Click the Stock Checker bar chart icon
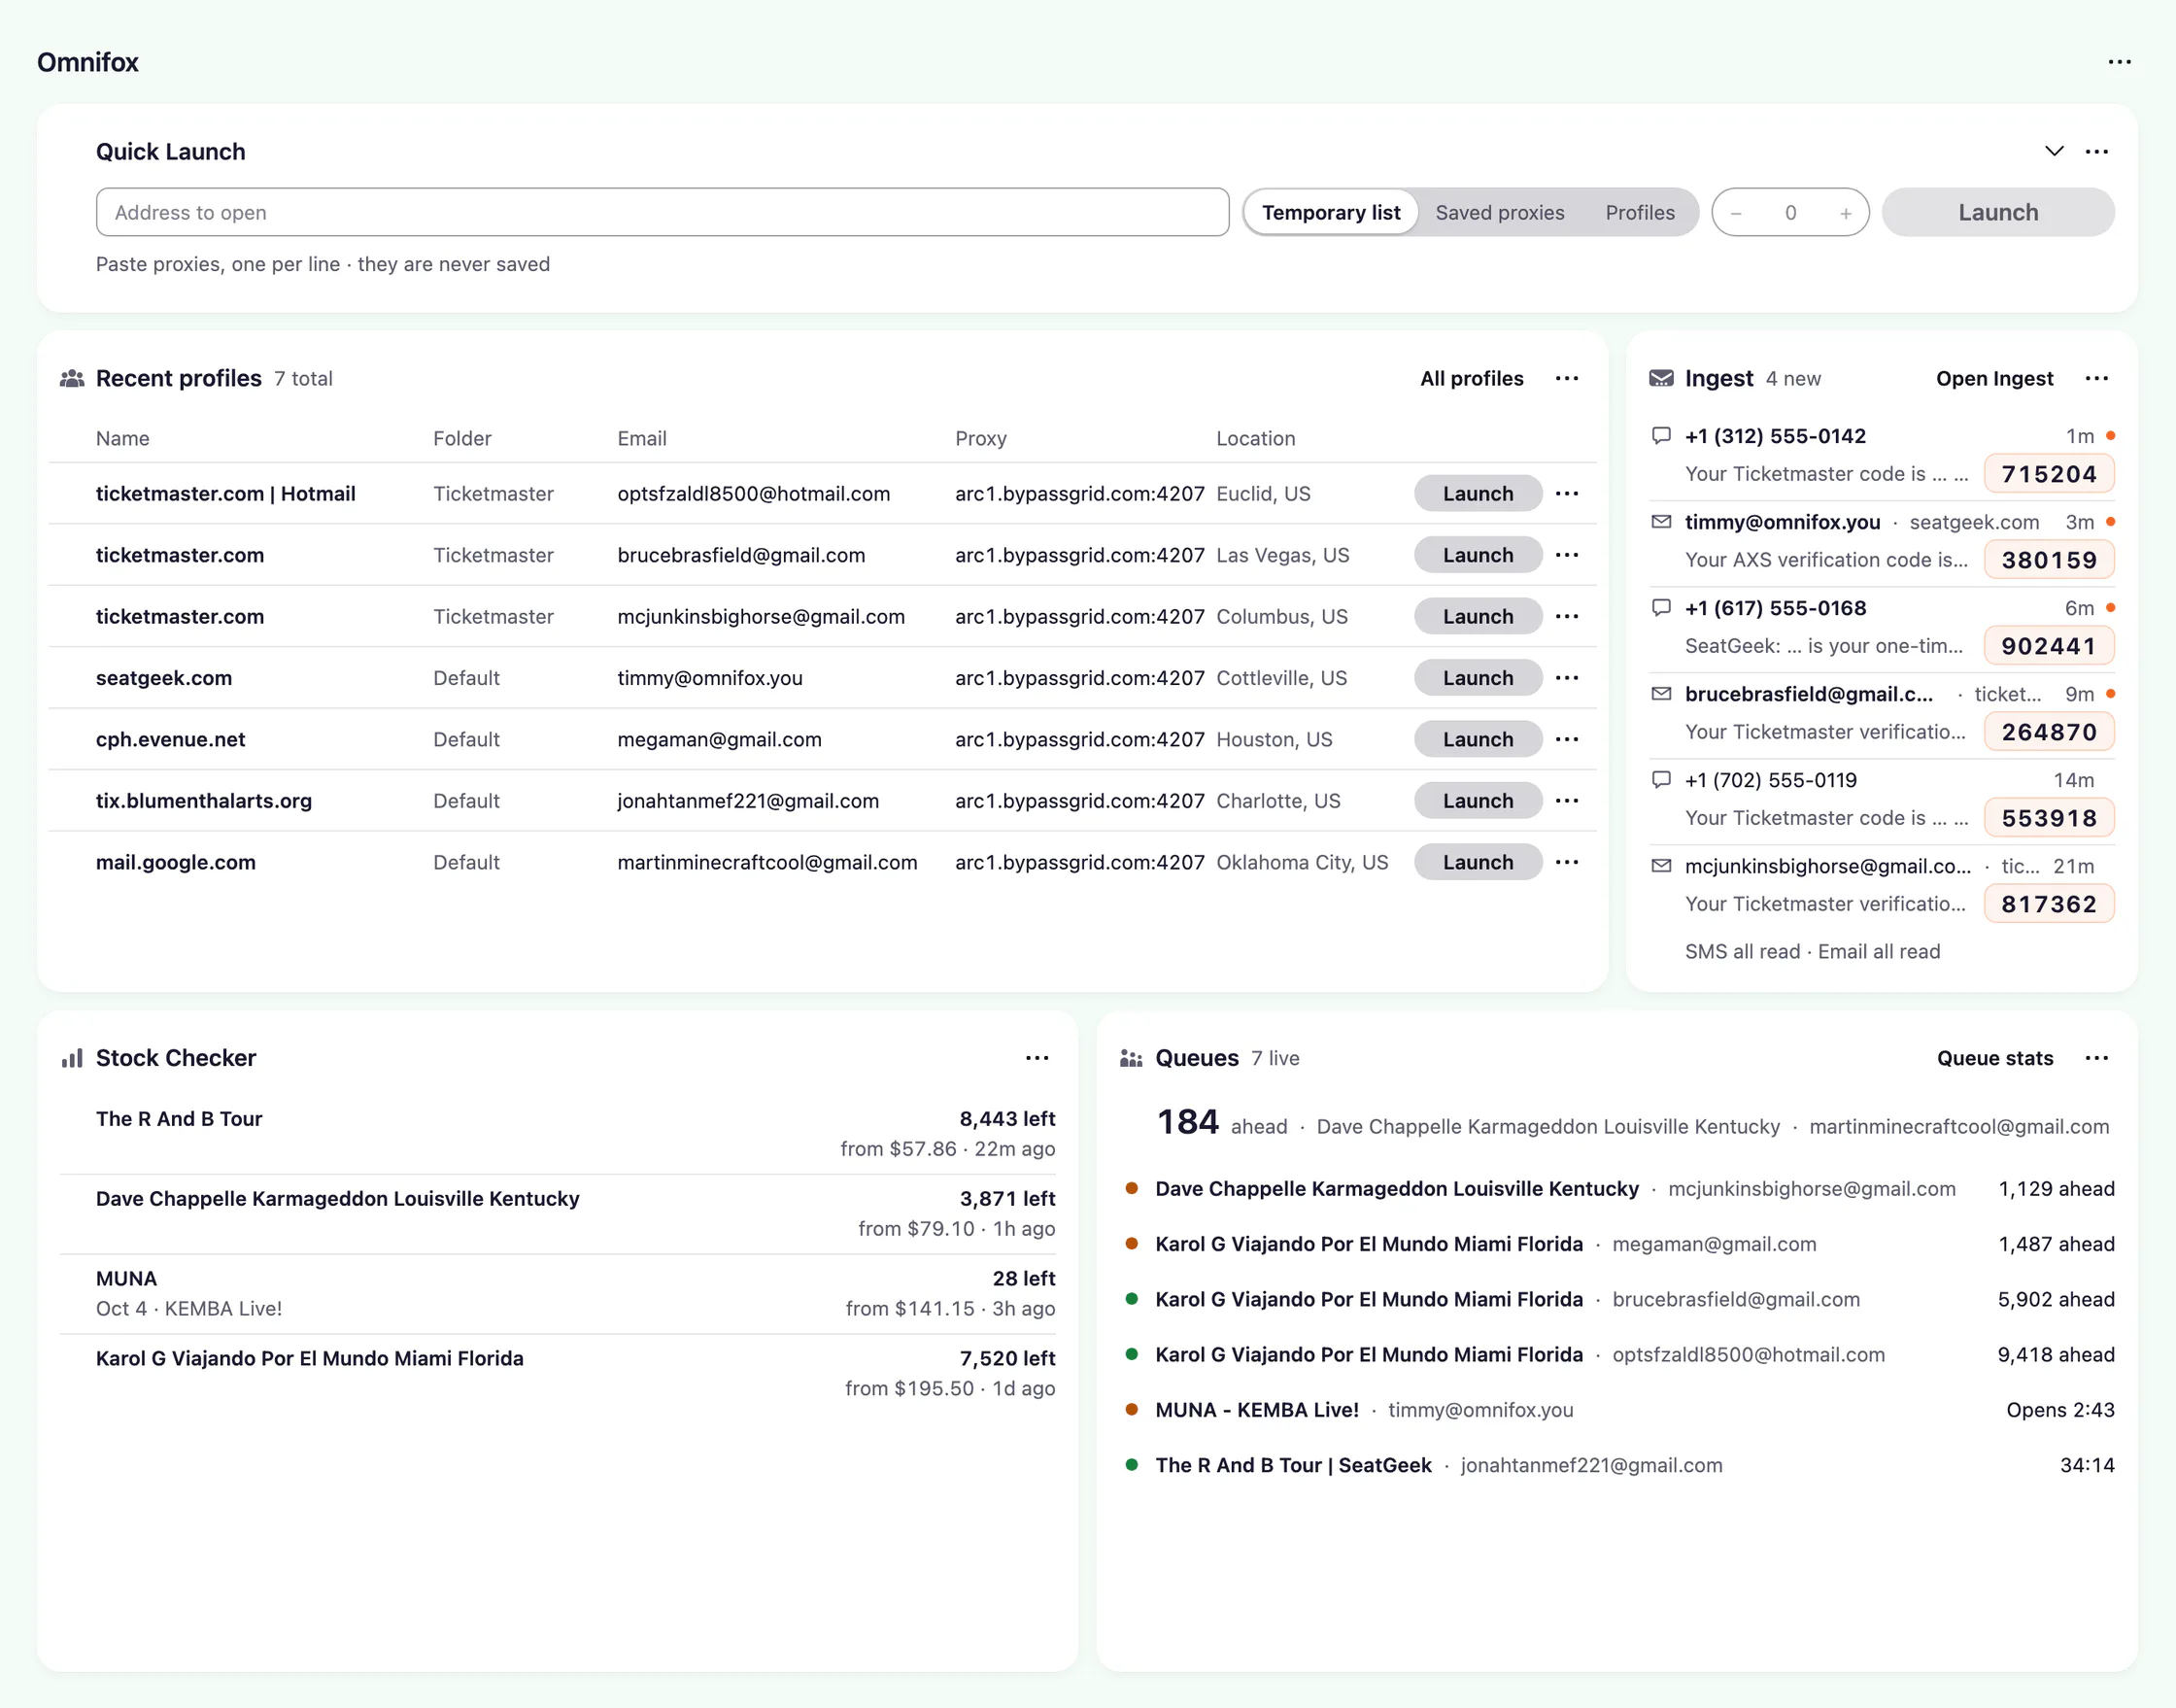The image size is (2176, 1708). coord(72,1058)
